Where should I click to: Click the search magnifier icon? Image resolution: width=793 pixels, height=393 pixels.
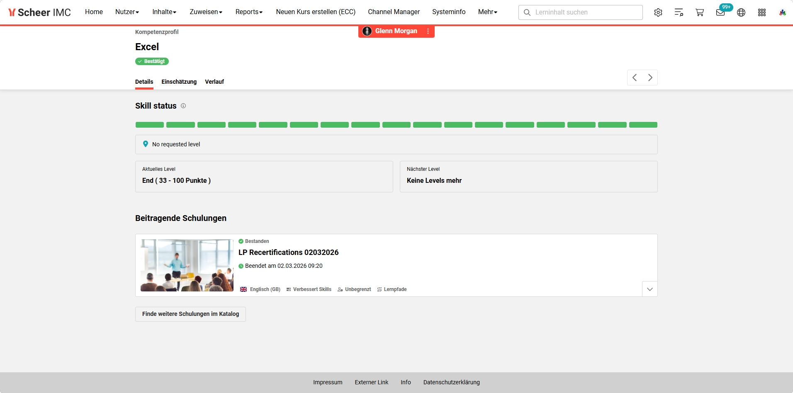[527, 12]
